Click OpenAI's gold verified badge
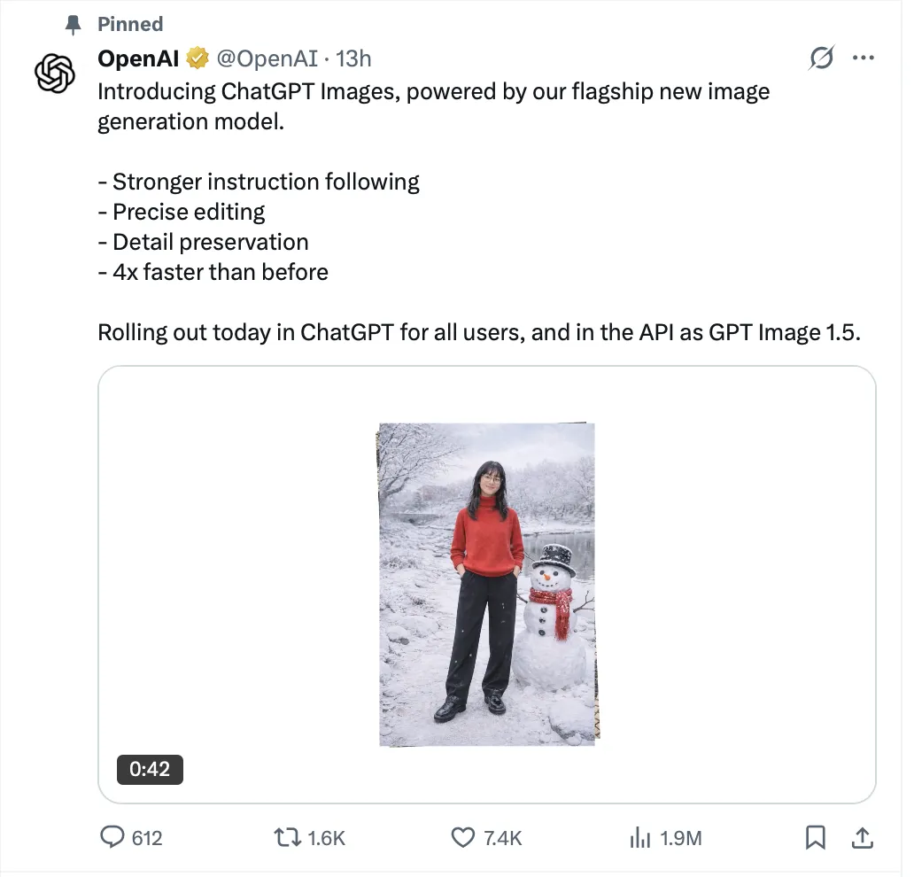Screen dimensions: 914x877 pos(197,58)
